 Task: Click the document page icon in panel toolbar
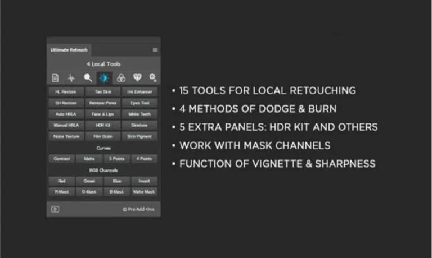point(55,78)
